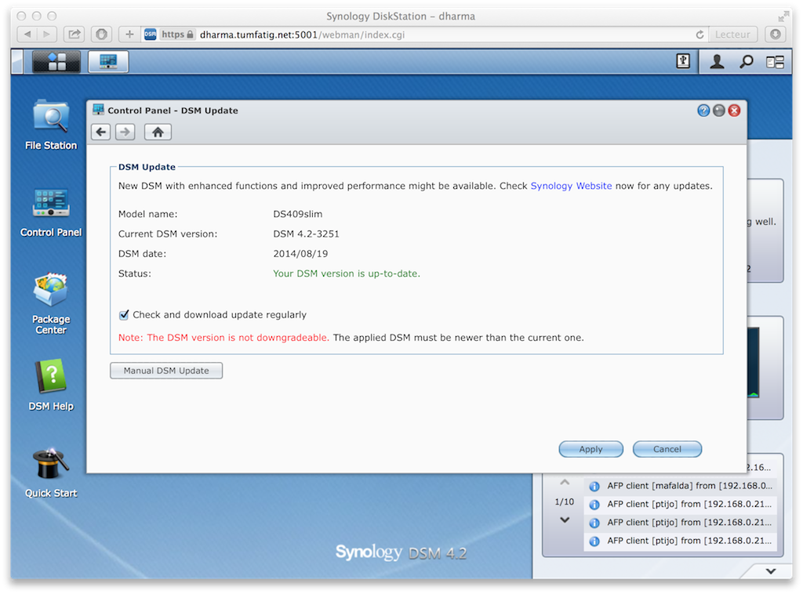803x594 pixels.
Task: Click the DS409slim model name value
Action: [x=297, y=214]
